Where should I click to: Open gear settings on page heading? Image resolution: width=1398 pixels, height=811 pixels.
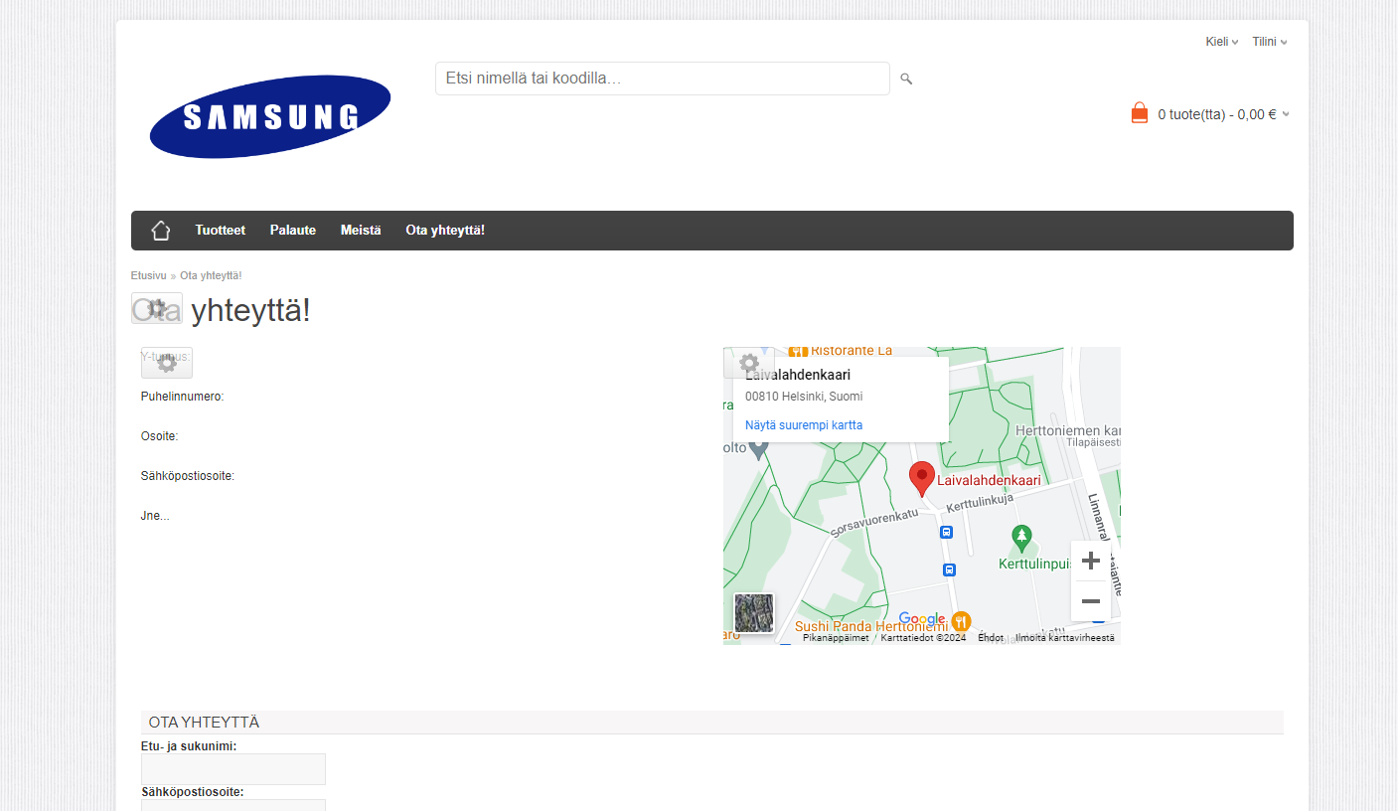[157, 308]
